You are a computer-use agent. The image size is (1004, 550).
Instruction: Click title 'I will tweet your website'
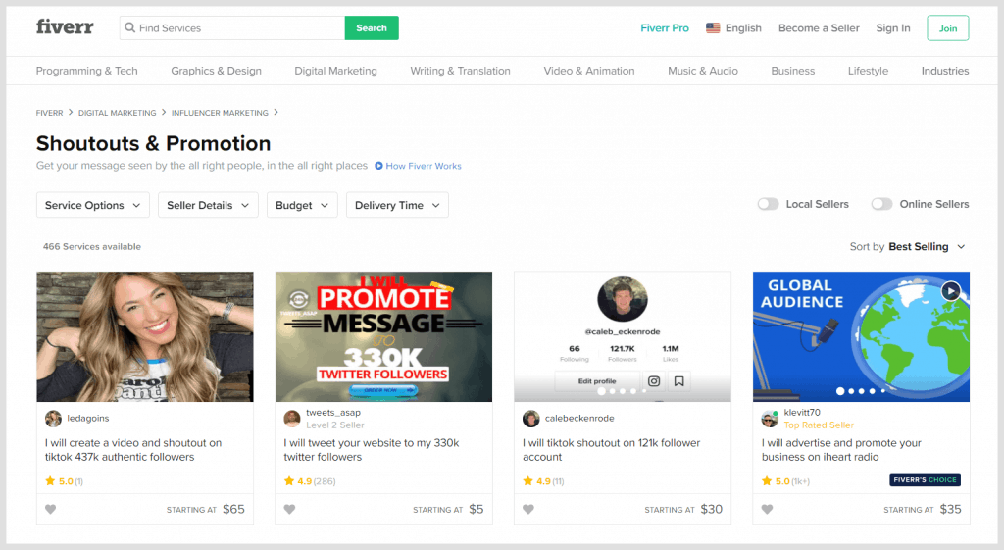pyautogui.click(x=372, y=450)
